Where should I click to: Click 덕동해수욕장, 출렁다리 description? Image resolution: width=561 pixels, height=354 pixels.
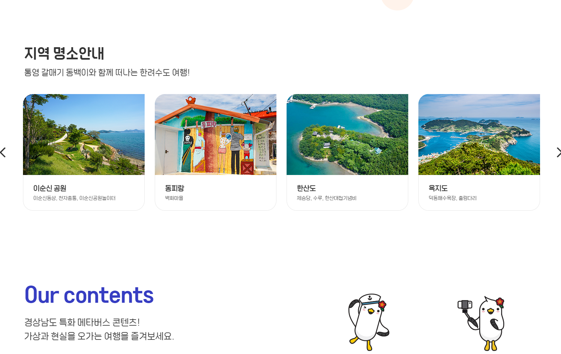(x=453, y=198)
